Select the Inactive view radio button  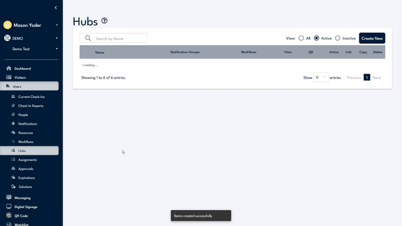point(338,38)
